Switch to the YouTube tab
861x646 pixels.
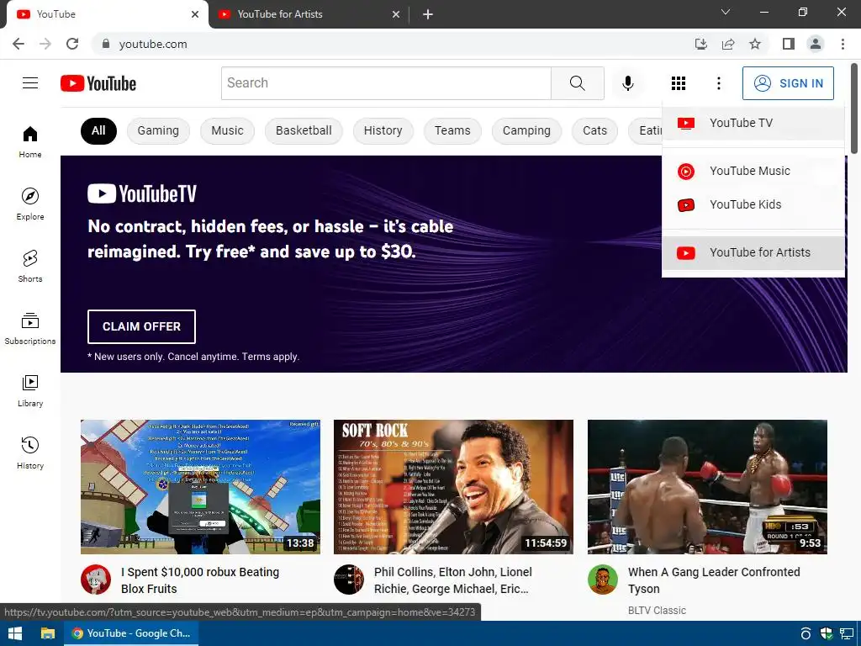click(x=107, y=14)
